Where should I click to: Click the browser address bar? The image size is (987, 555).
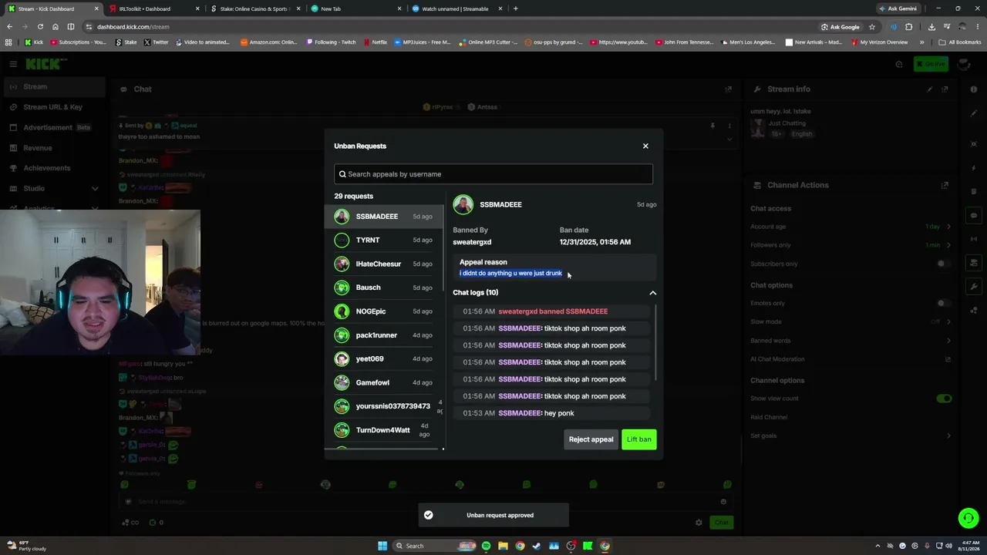455,27
